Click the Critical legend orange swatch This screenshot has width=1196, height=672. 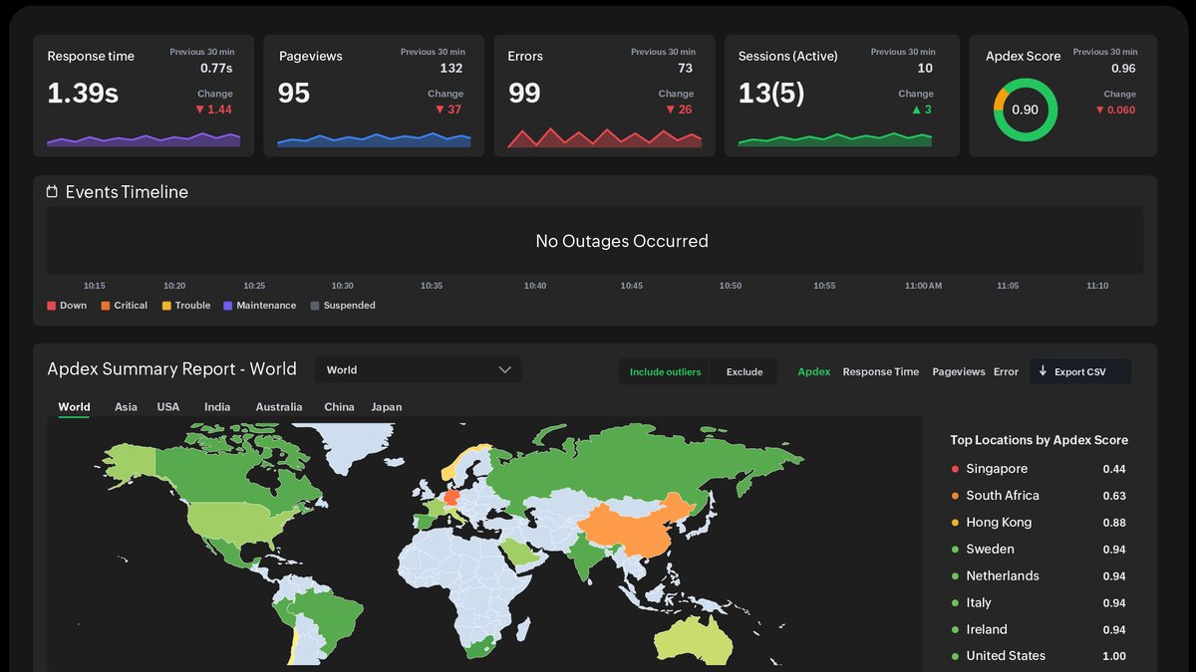tap(106, 306)
